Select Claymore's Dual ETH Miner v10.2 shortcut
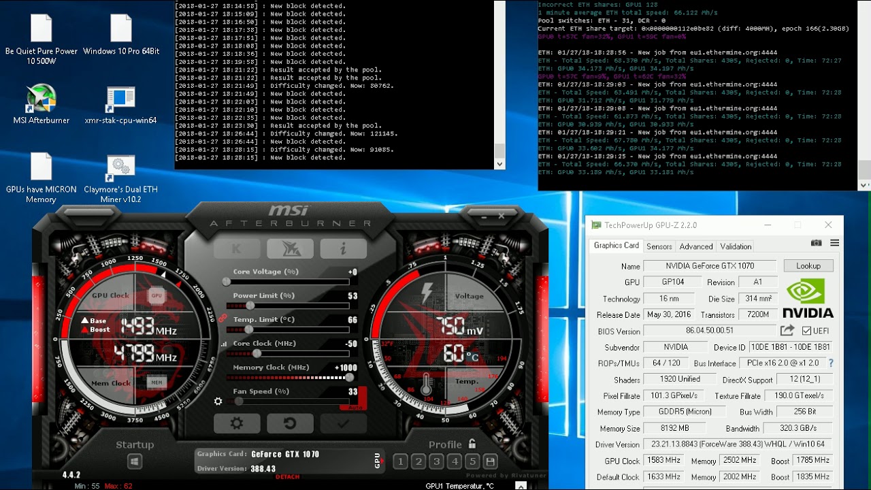Image resolution: width=871 pixels, height=490 pixels. pos(120,179)
